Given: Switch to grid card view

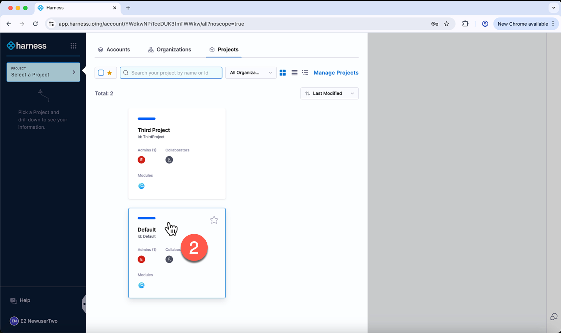Looking at the screenshot, I should click(x=283, y=73).
